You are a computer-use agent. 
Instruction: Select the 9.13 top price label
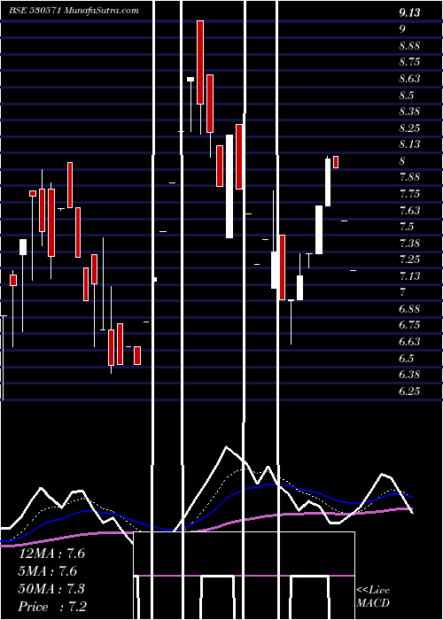(x=409, y=13)
